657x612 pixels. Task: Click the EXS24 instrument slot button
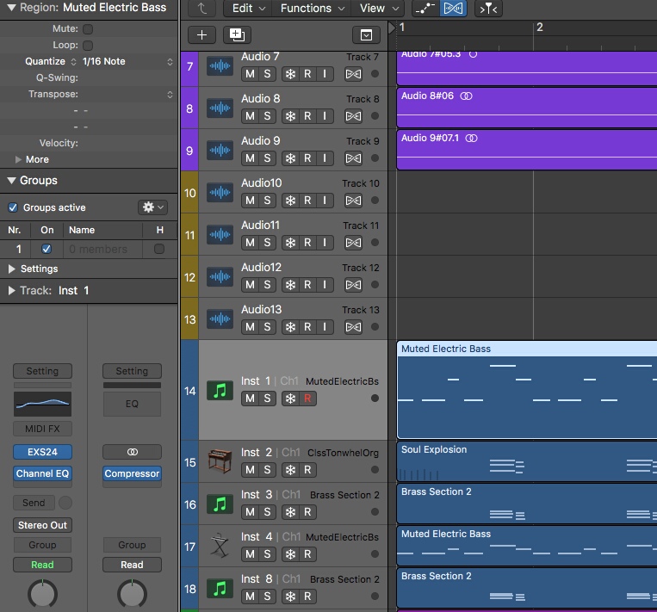[x=42, y=452]
